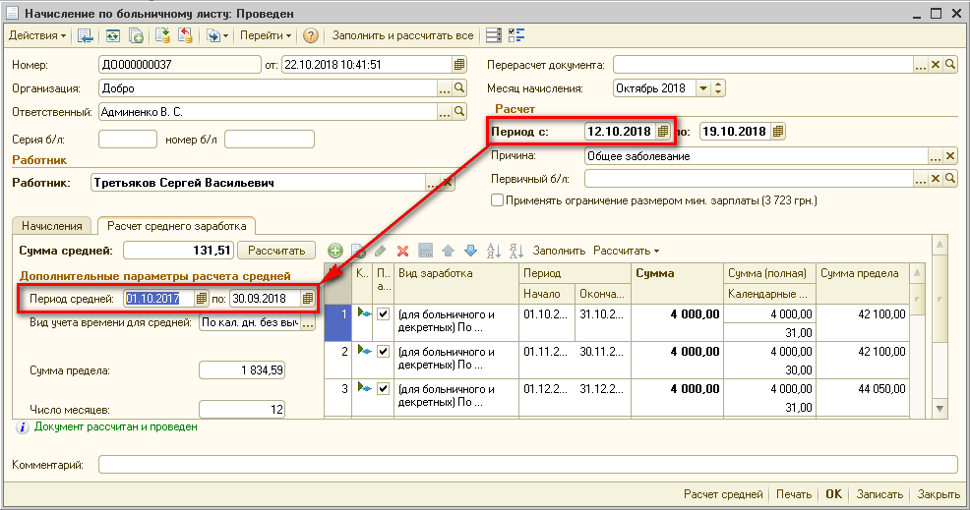The width and height of the screenshot is (970, 510).
Task: Switch to the Начисления tab
Action: tap(50, 226)
